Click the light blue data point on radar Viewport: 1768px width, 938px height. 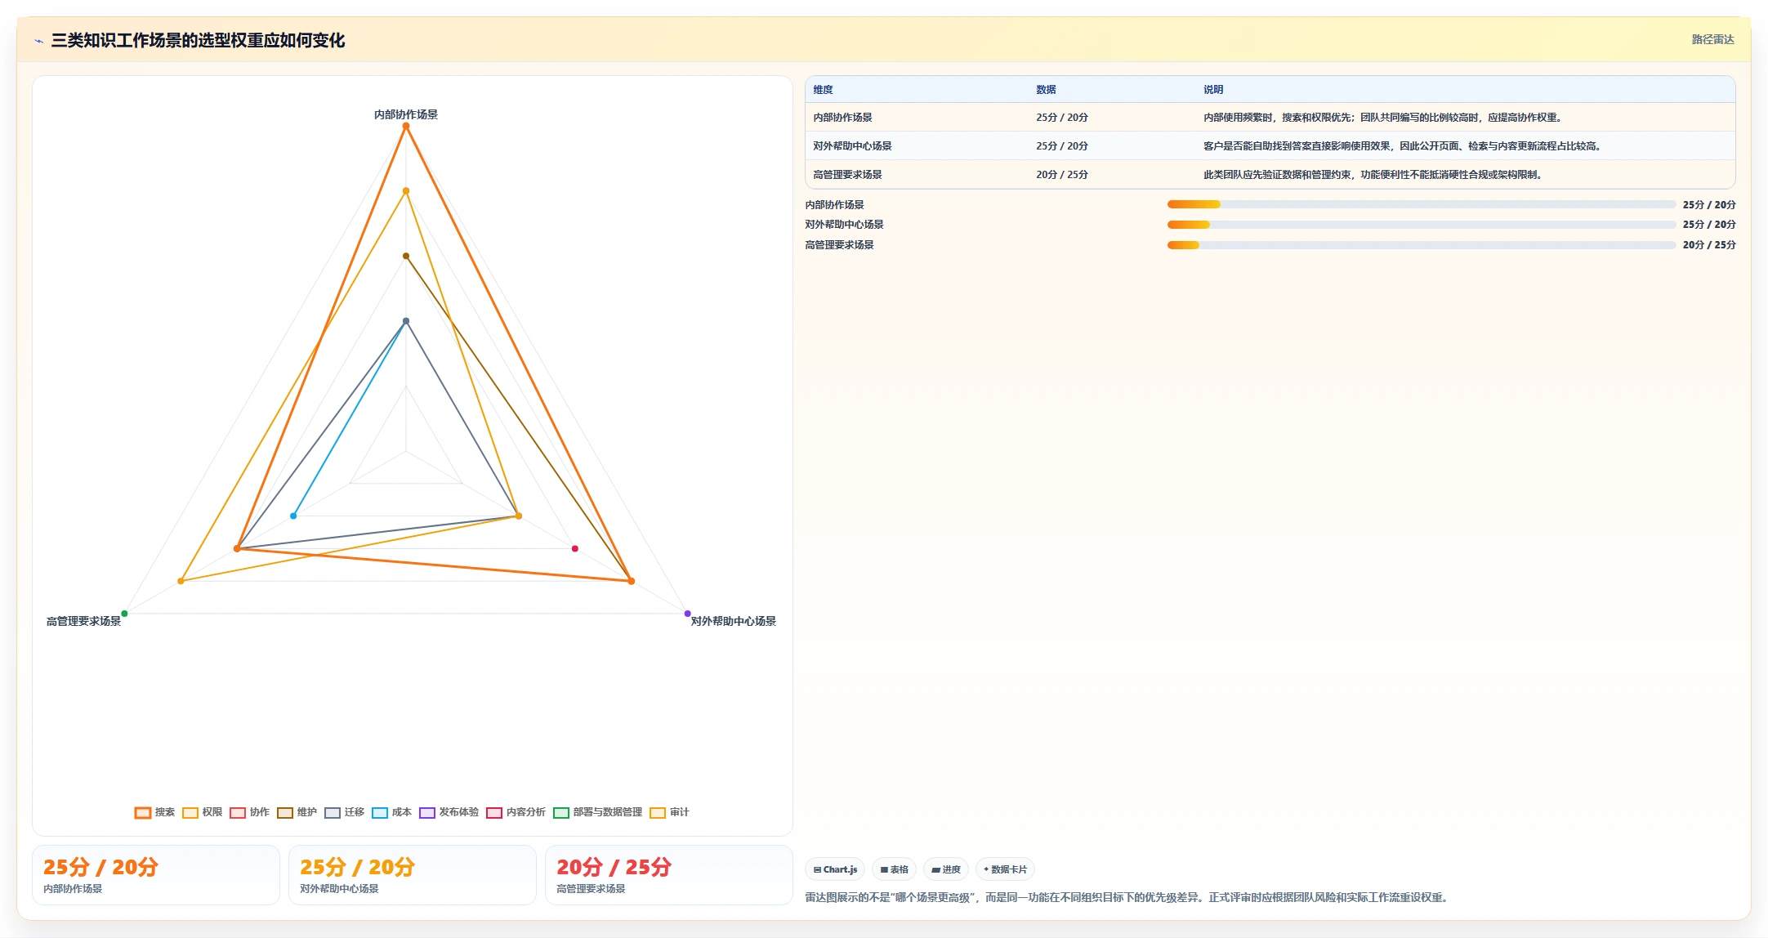293,516
